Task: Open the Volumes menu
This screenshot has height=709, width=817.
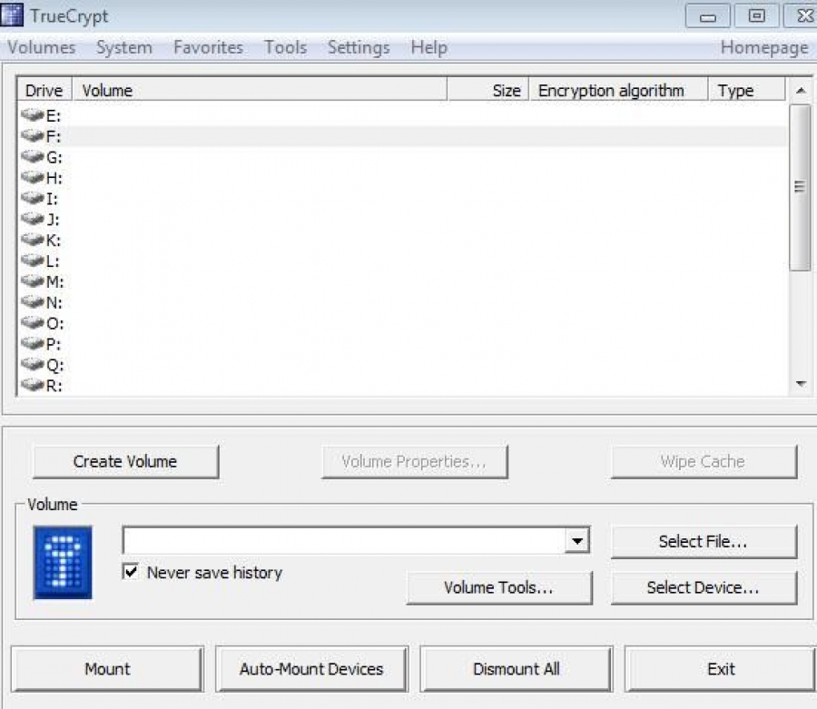Action: click(x=42, y=47)
